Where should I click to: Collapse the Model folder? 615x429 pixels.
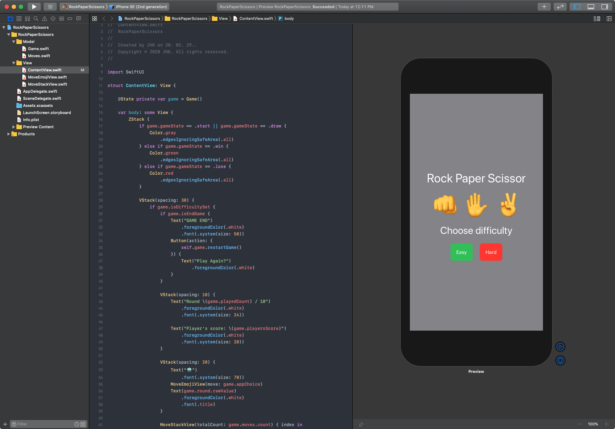click(x=14, y=42)
